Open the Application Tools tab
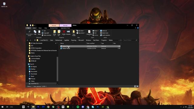194x109 pixels. (x=65, y=28)
